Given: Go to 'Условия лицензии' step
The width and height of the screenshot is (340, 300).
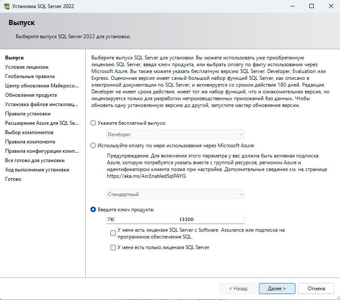Looking at the screenshot, I should [x=27, y=67].
